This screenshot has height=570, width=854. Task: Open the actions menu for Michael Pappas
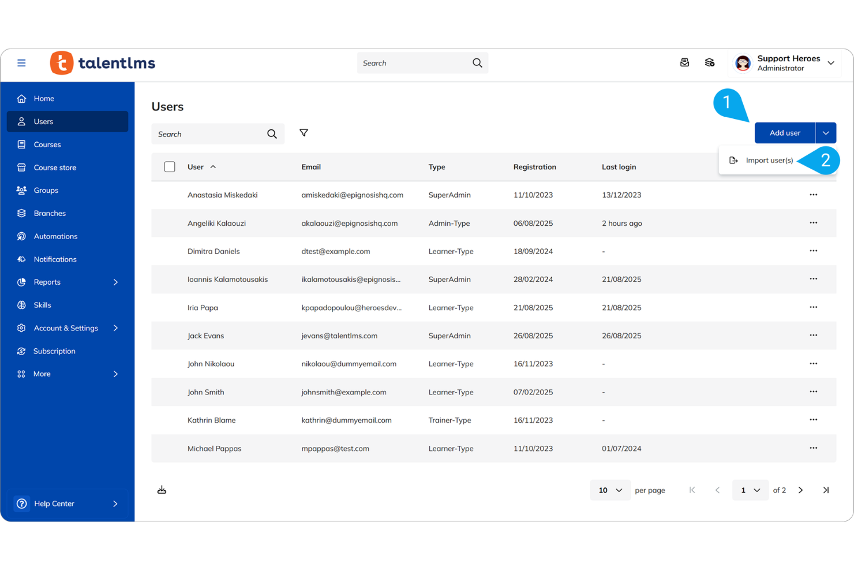(813, 448)
